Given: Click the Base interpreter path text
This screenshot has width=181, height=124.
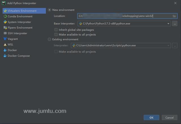Looking at the screenshot, I should click(x=106, y=24).
